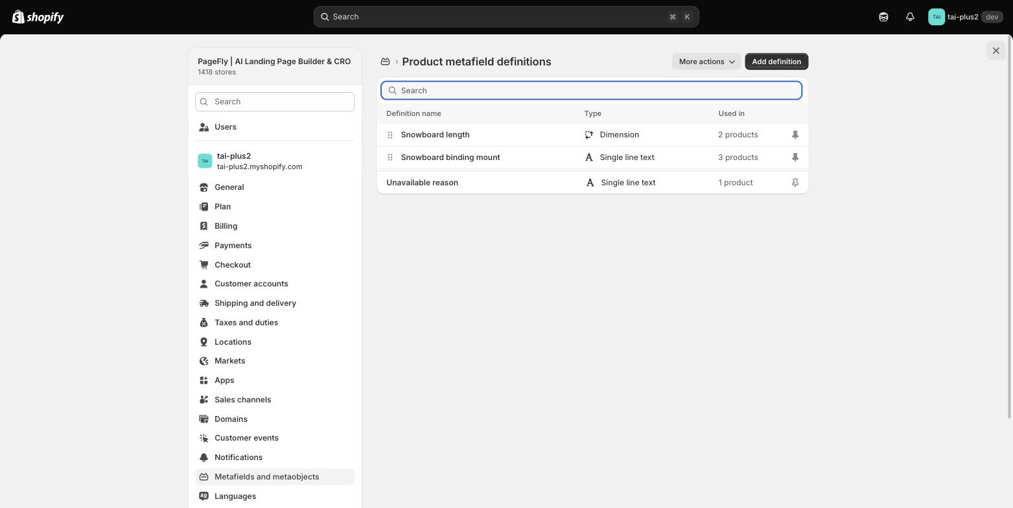The width and height of the screenshot is (1013, 508).
Task: Click the Used in column header
Action: coord(731,113)
